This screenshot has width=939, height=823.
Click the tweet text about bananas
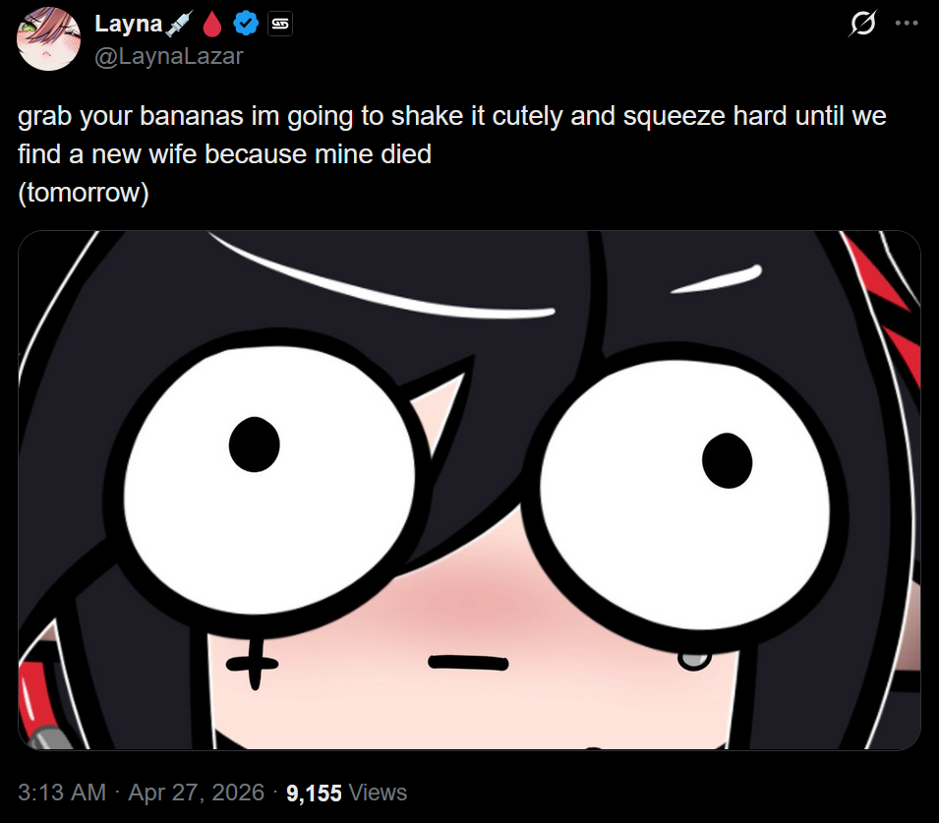[x=452, y=135]
